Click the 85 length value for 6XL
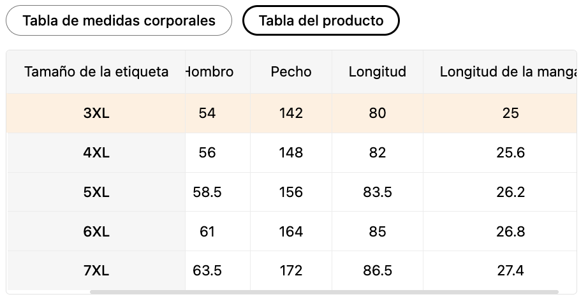 click(378, 232)
